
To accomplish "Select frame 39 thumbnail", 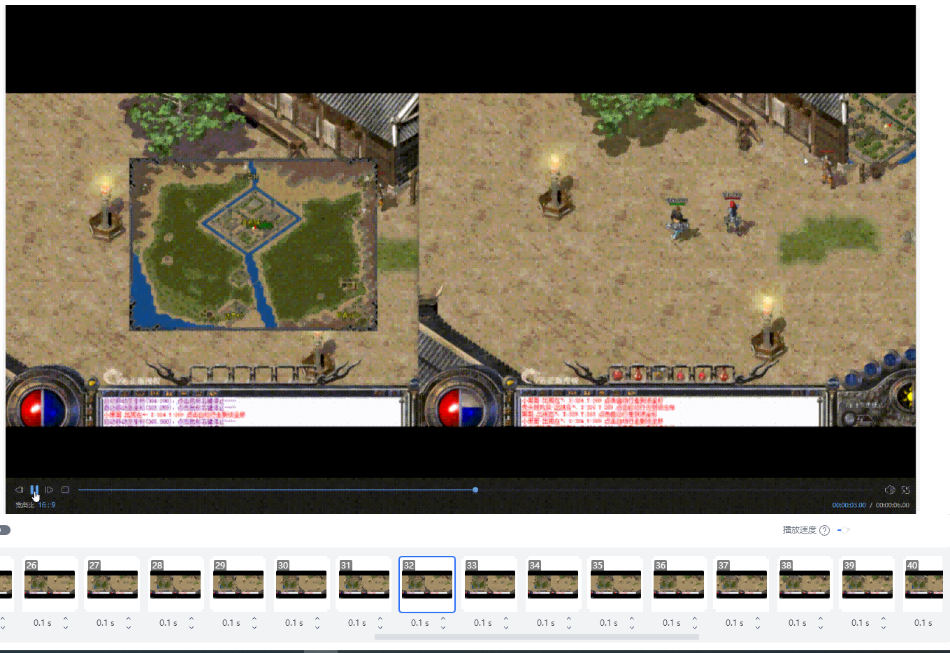I will [868, 584].
